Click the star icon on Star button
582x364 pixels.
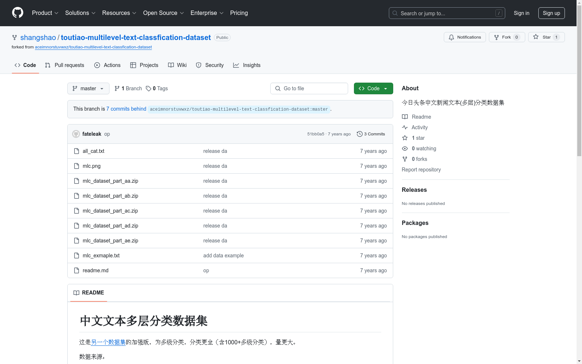click(x=536, y=37)
